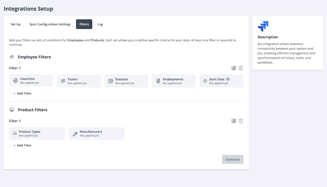The height and width of the screenshot is (187, 327).
Task: Switch to the Log tab
Action: (100, 24)
